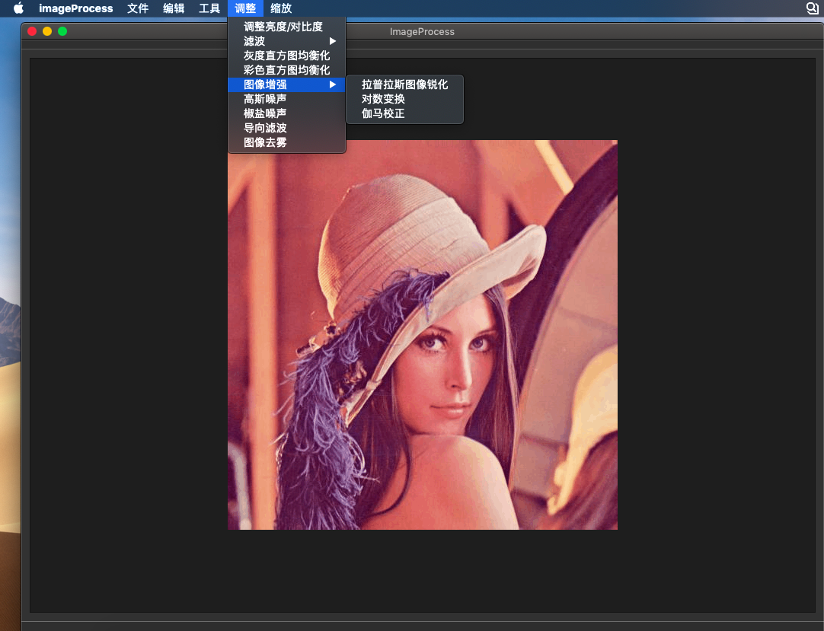The height and width of the screenshot is (631, 824).
Task: Close the open 调整 menu
Action: coord(245,8)
